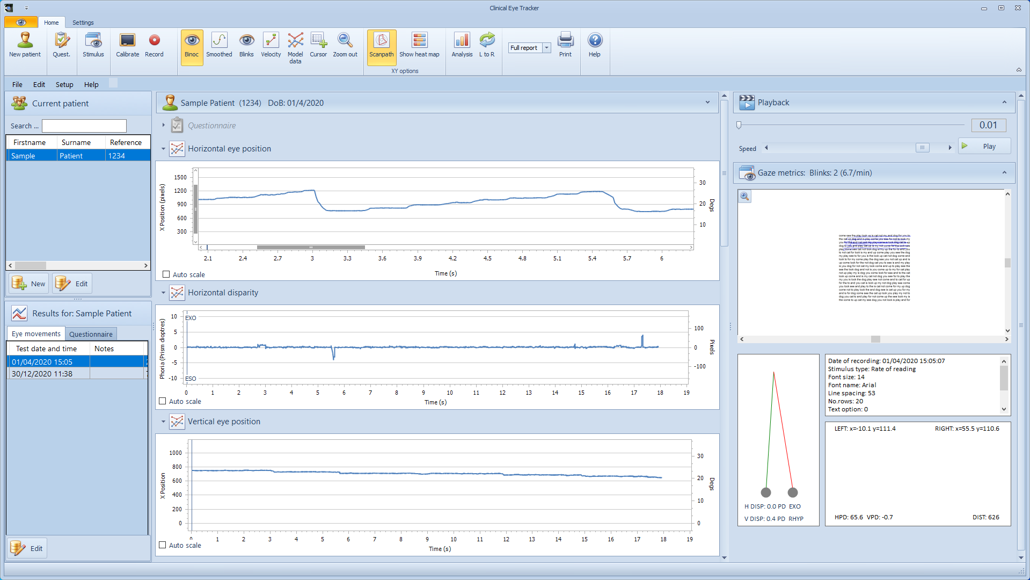This screenshot has width=1030, height=580.
Task: Expand the Questionnaire section
Action: (x=164, y=125)
